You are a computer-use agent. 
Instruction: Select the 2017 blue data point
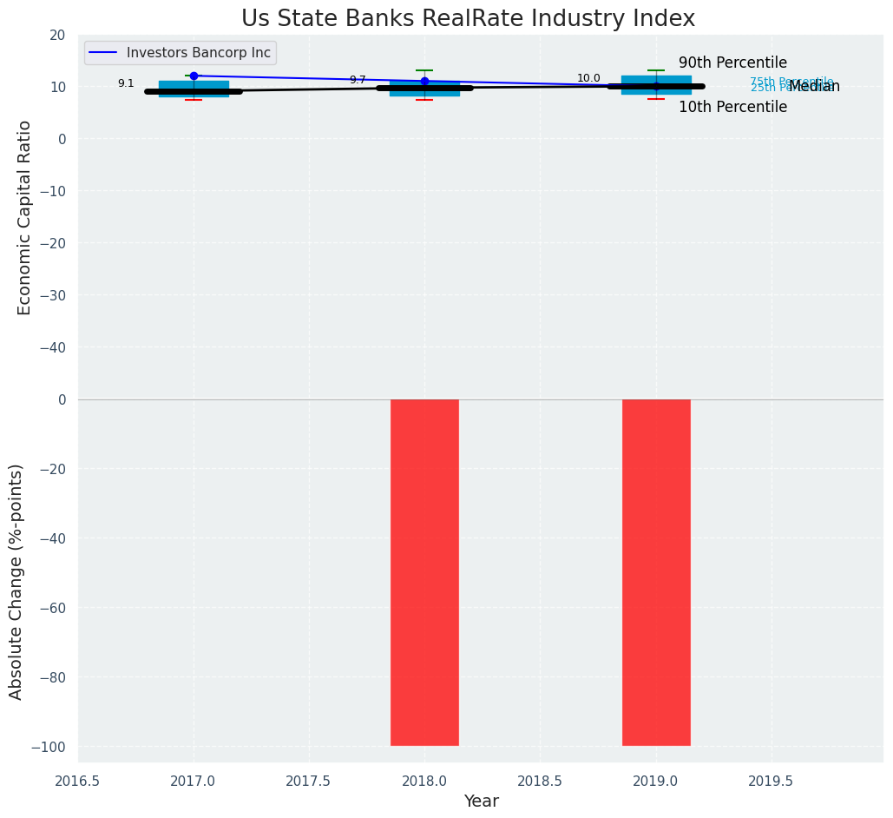tap(194, 76)
